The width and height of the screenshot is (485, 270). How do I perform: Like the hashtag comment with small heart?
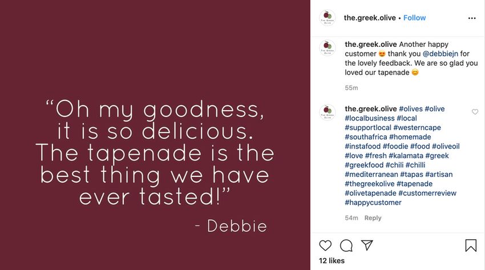click(475, 112)
